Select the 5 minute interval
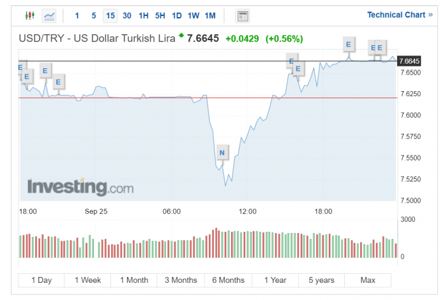The width and height of the screenshot is (447, 300). (93, 16)
